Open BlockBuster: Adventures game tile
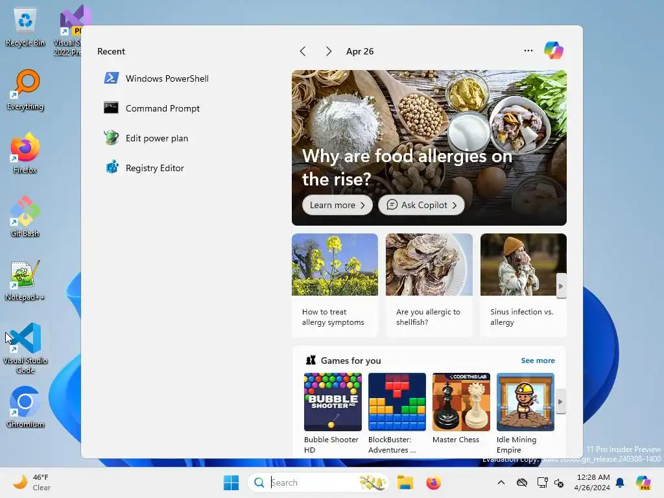Viewport: 664px width, 498px height. [397, 413]
